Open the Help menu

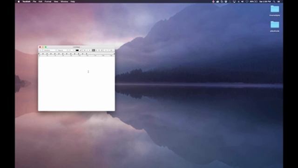coord(73,1)
